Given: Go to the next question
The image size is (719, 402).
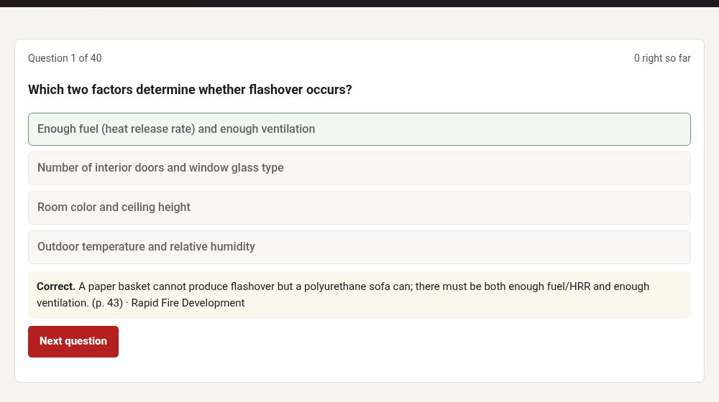Looking at the screenshot, I should point(73,342).
